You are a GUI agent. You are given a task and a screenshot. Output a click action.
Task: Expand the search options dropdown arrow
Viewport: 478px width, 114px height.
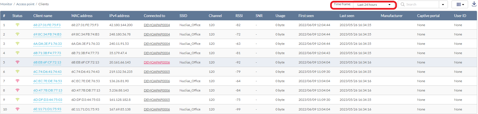pos(443,4)
